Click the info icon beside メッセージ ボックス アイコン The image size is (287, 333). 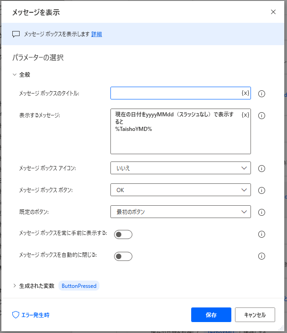pyautogui.click(x=262, y=168)
